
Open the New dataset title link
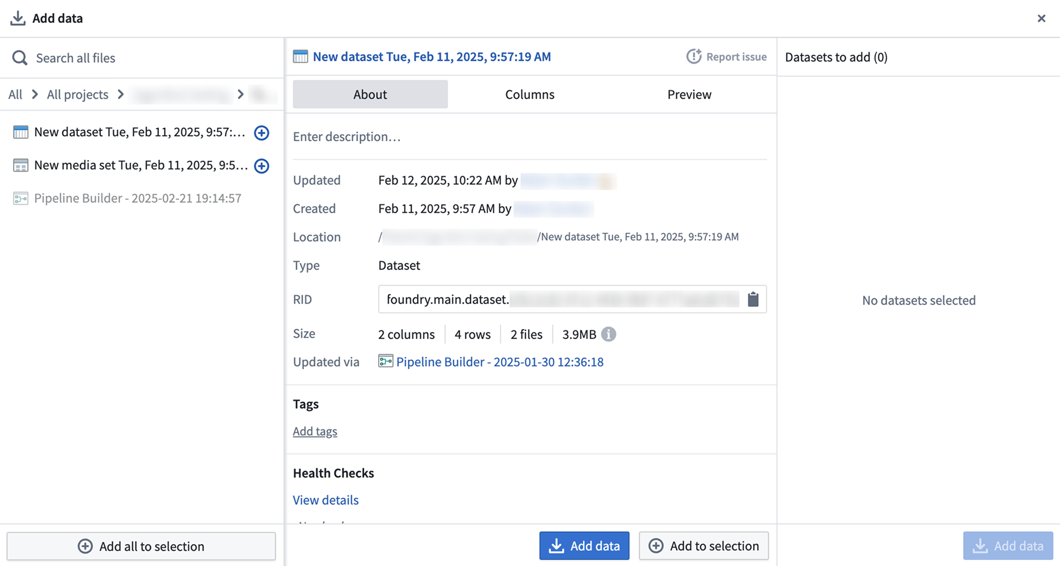tap(431, 56)
